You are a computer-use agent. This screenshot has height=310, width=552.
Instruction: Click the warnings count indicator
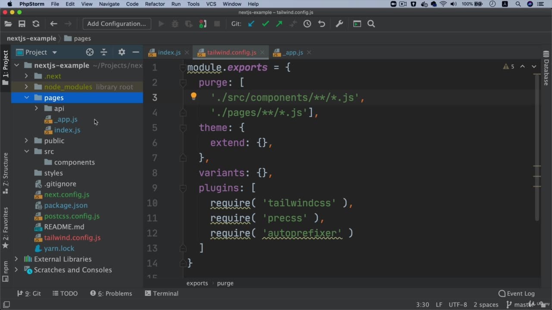[x=508, y=67]
